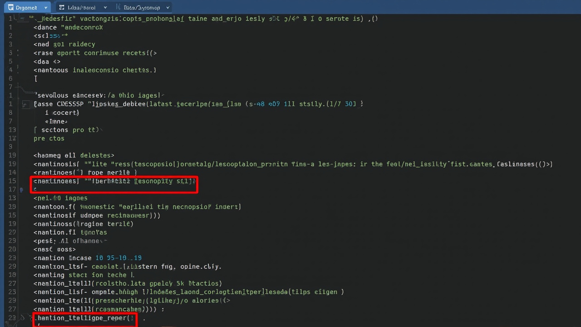Open the chevron on the Ldaa/taroi tab
The width and height of the screenshot is (581, 327).
[105, 8]
